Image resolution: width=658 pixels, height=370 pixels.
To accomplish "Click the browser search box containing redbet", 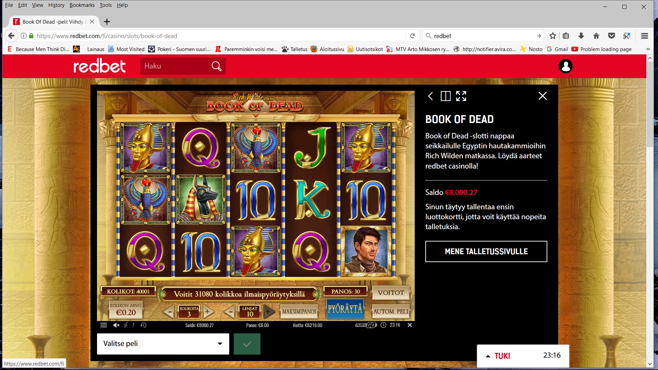I will [x=483, y=36].
